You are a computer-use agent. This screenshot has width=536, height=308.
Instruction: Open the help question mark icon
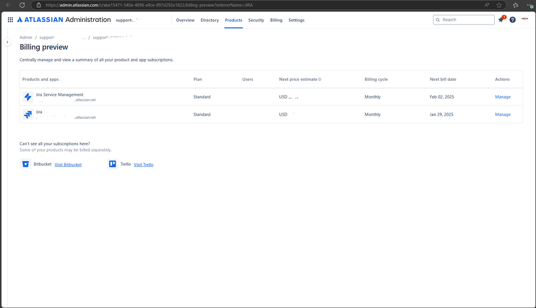point(512,20)
